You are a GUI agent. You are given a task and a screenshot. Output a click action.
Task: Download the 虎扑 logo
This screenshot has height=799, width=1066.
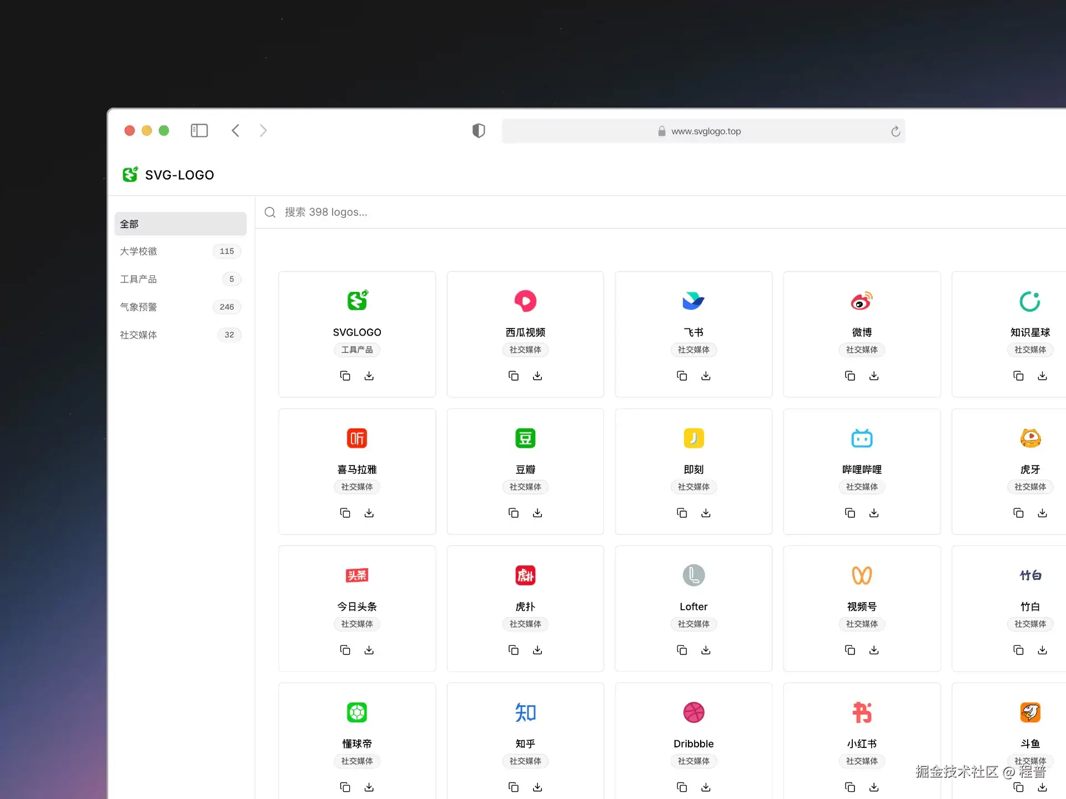pyautogui.click(x=537, y=650)
